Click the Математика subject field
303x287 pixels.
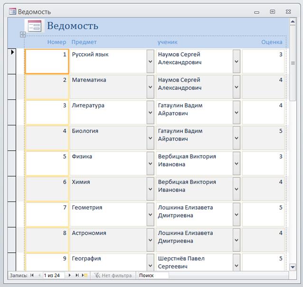tap(108, 87)
